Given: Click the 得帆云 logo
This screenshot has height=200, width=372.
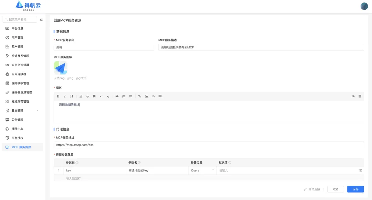Looking at the screenshot, I should pos(28,6).
